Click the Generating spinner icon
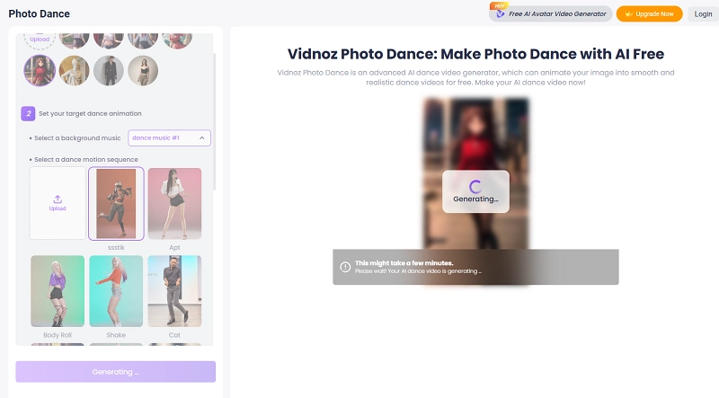Image resolution: width=719 pixels, height=398 pixels. pyautogui.click(x=475, y=186)
